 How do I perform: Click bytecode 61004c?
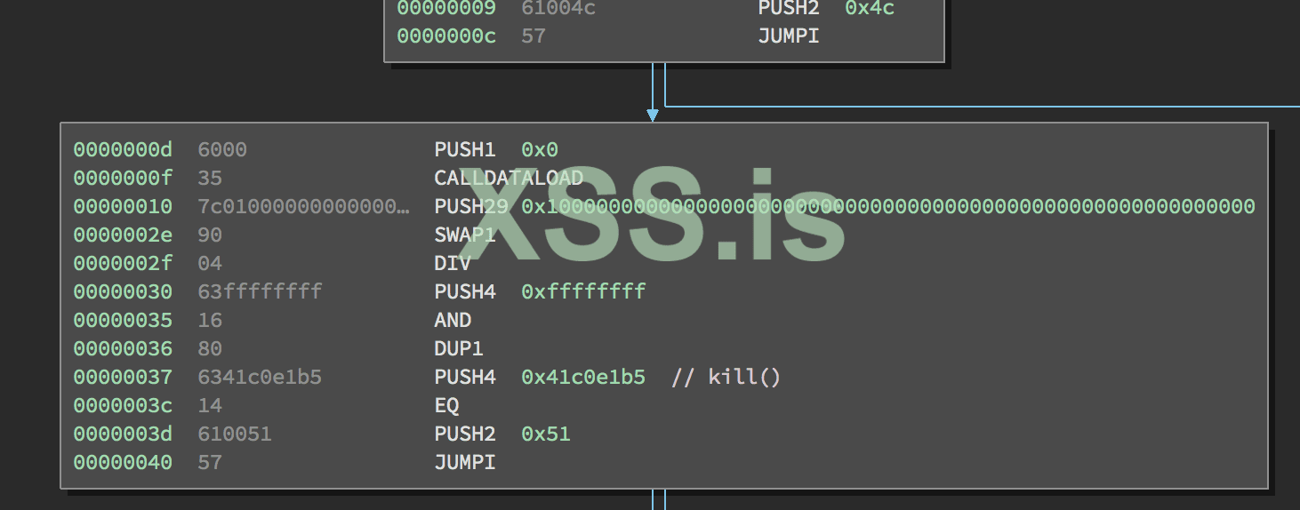coord(558,8)
